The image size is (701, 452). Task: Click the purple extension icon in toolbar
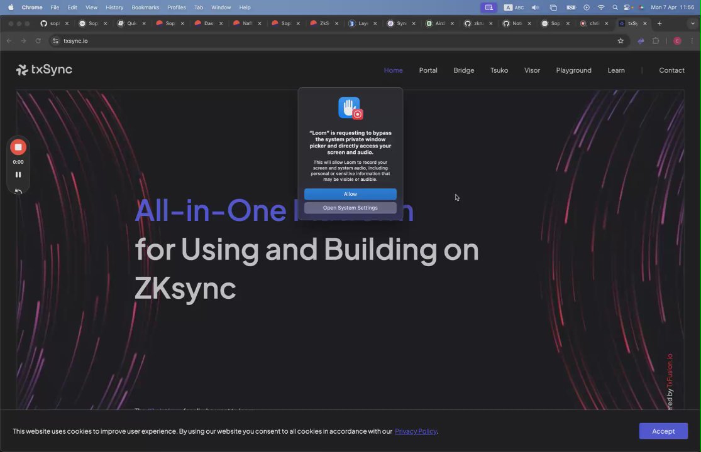coord(641,41)
